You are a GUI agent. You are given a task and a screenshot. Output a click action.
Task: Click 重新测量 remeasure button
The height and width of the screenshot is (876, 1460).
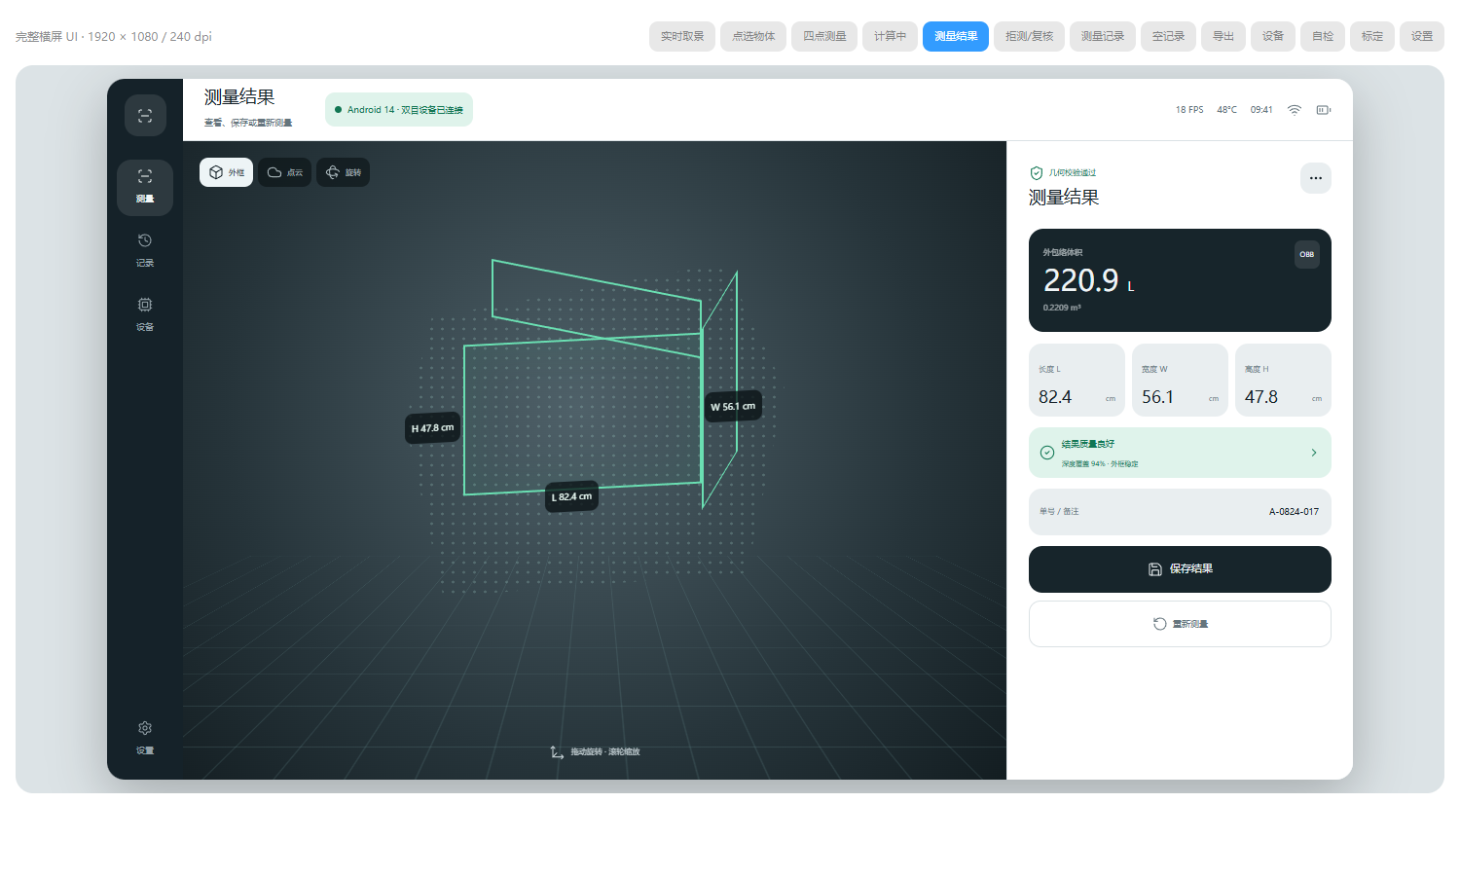pos(1180,624)
